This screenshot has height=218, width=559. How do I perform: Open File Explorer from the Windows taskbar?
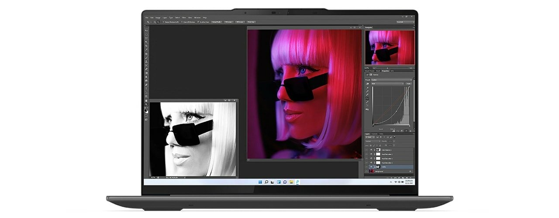click(x=291, y=182)
